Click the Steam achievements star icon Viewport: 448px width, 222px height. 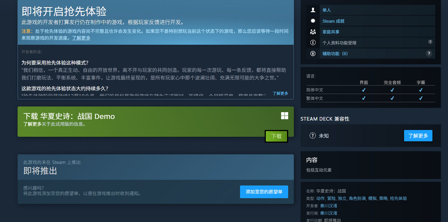313,21
